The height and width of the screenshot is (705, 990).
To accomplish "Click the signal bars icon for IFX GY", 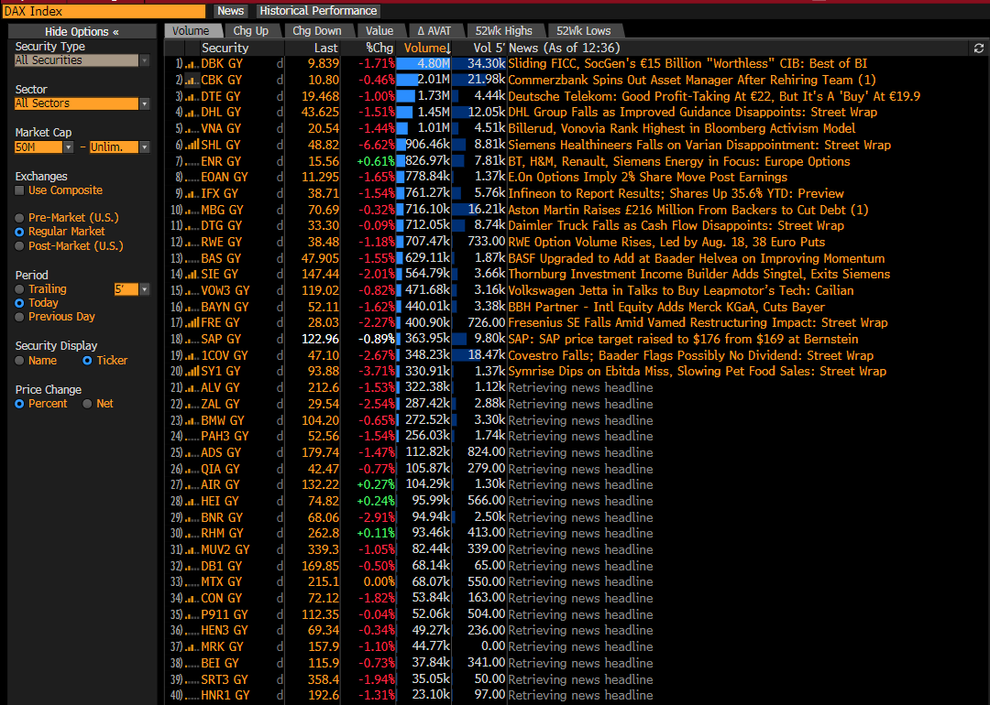I will [192, 193].
